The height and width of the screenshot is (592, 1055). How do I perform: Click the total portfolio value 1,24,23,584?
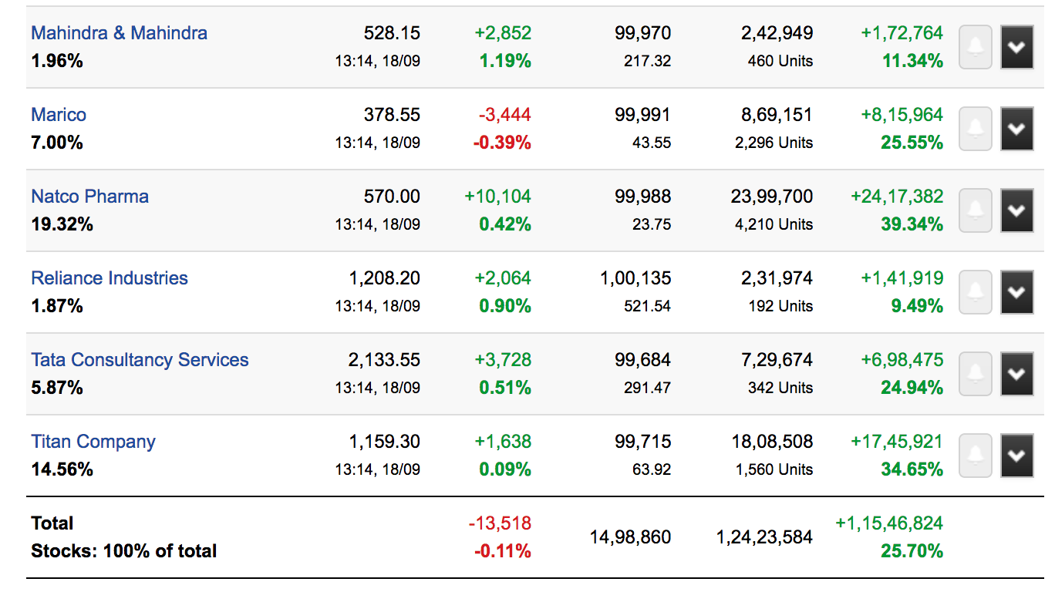764,537
